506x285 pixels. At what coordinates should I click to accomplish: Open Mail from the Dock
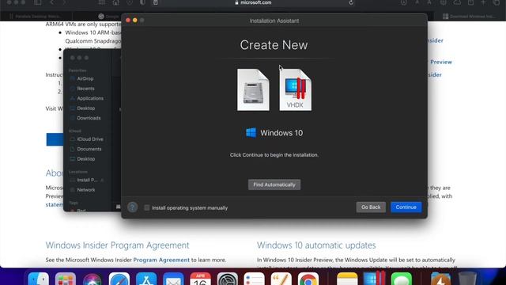(173, 279)
